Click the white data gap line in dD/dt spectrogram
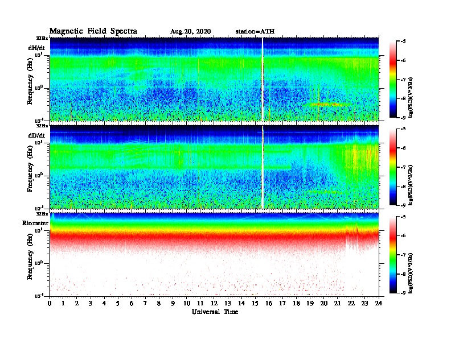This screenshot has width=451, height=348. click(x=263, y=167)
